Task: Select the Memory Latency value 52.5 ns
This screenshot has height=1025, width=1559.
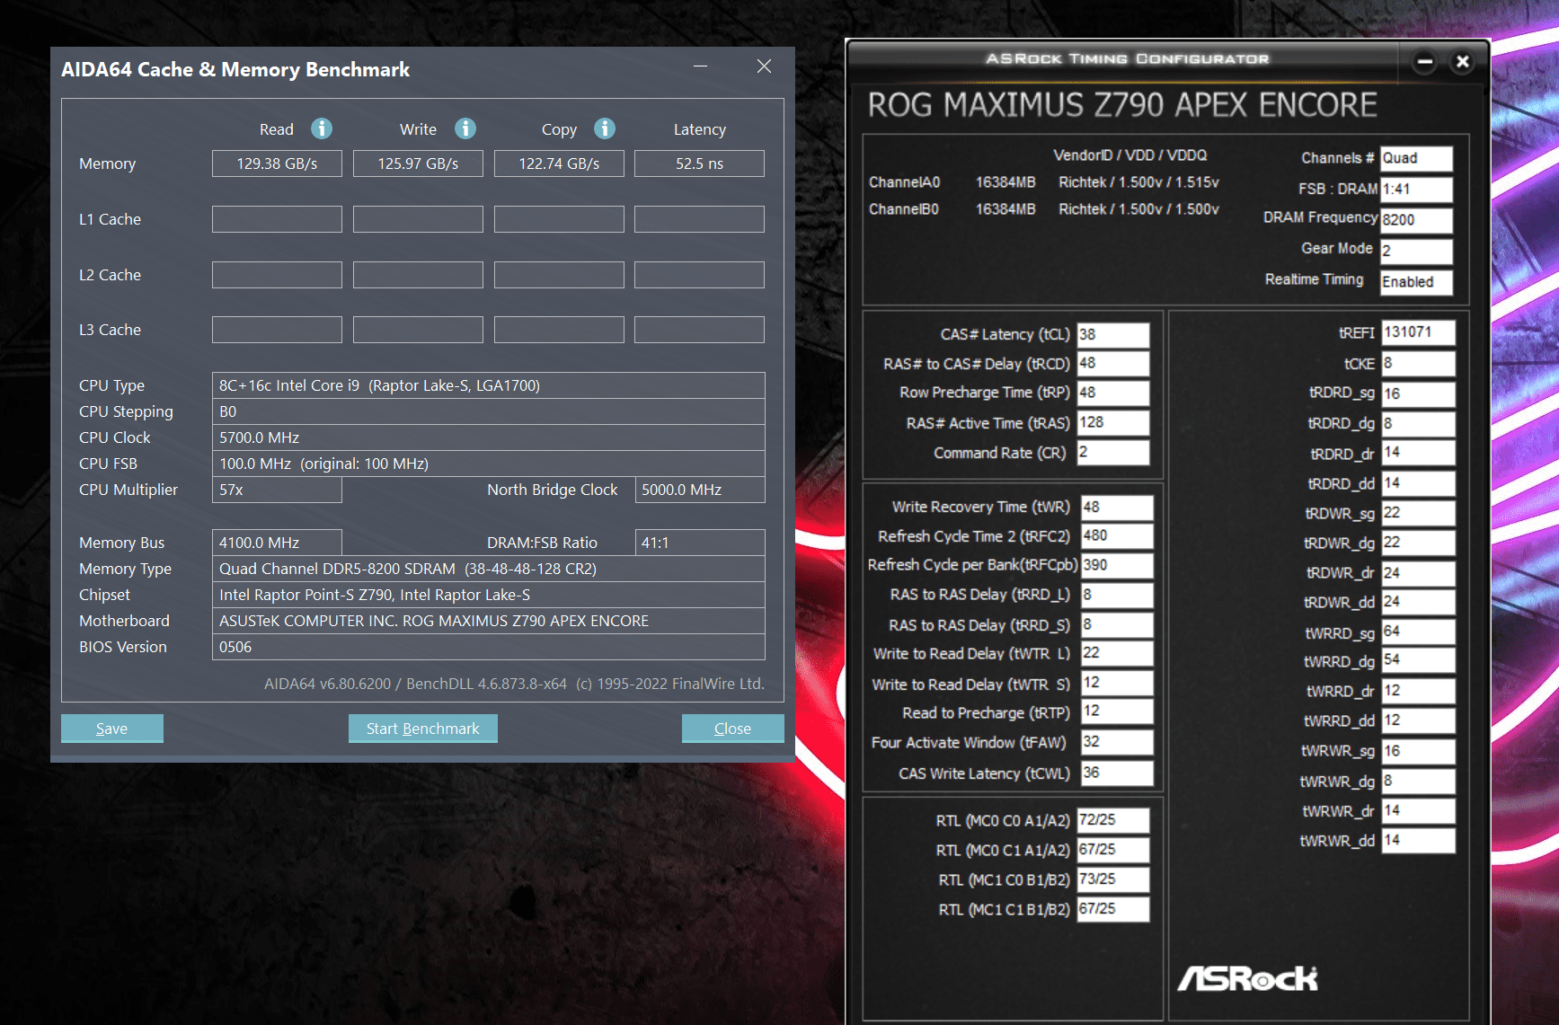Action: click(x=699, y=163)
